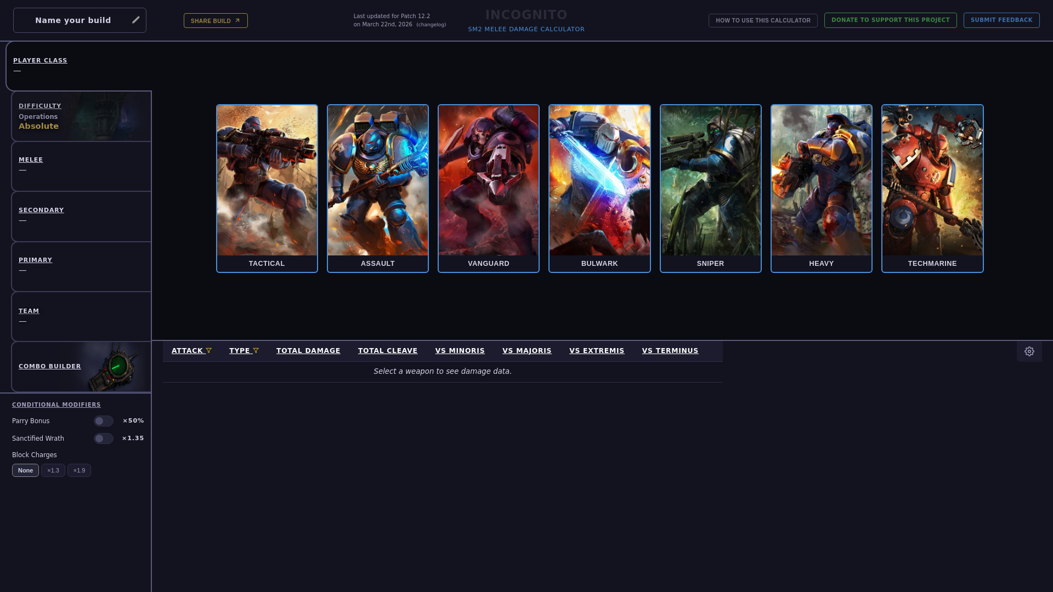Pick the Bulwark class card
The width and height of the screenshot is (1053, 592).
coord(599,189)
